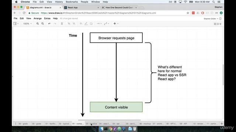
Task: Open the 150% zoom level dropdown
Action: click(x=27, y=23)
